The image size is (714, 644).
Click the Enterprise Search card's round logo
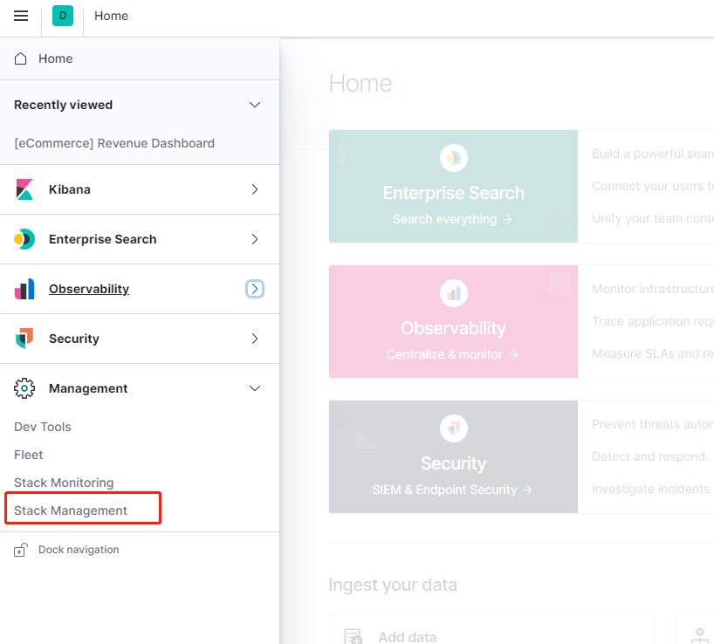click(454, 158)
